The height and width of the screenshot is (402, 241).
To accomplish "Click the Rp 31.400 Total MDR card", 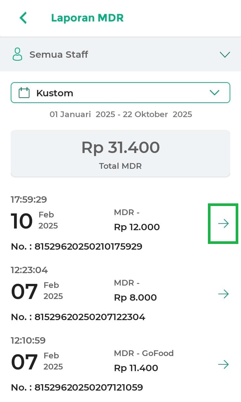I will point(120,153).
